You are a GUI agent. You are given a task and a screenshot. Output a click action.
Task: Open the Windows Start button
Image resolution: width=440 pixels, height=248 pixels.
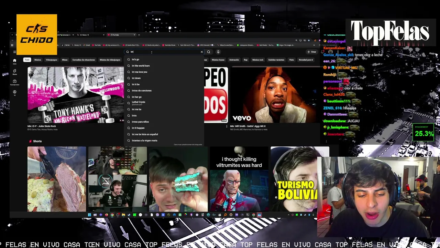(x=89, y=215)
